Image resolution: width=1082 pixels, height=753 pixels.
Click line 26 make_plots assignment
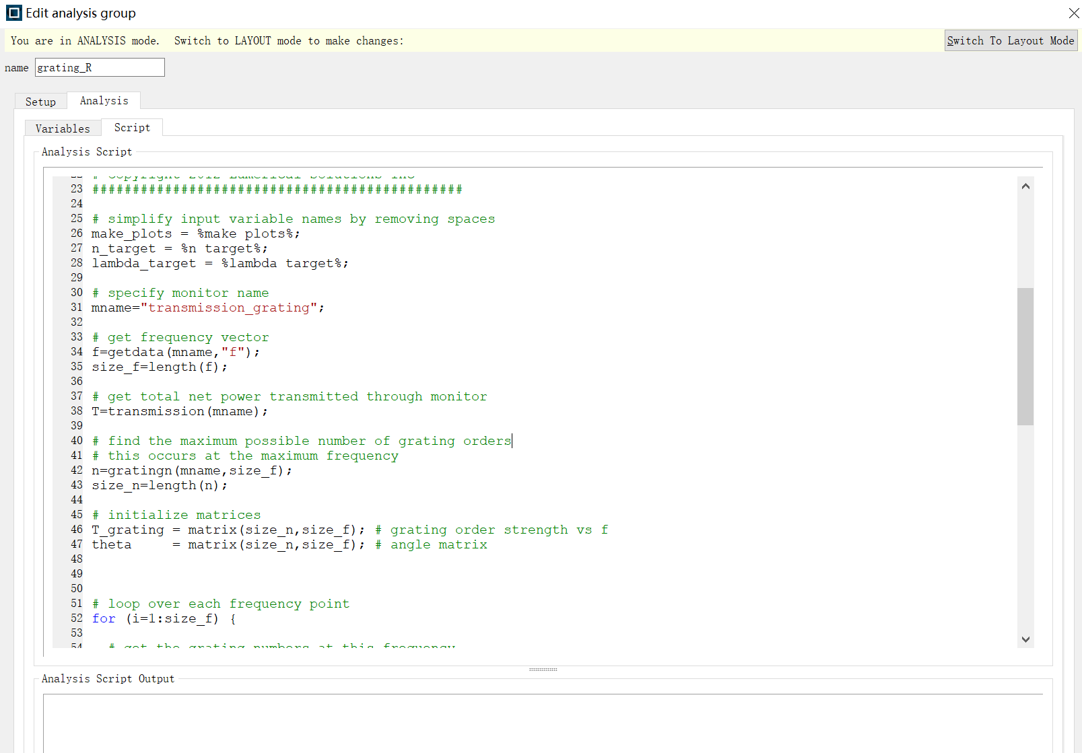tap(196, 234)
